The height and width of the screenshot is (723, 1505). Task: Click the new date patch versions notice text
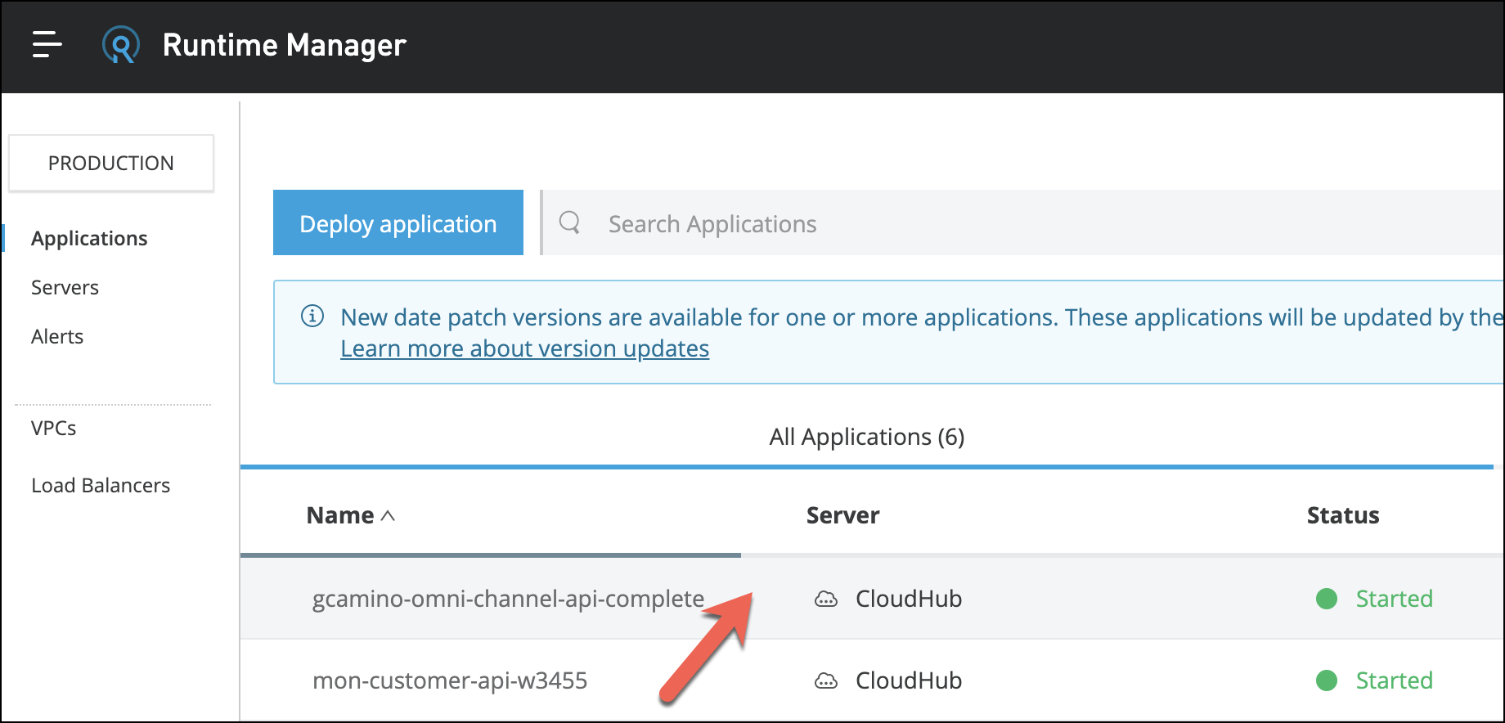922,317
